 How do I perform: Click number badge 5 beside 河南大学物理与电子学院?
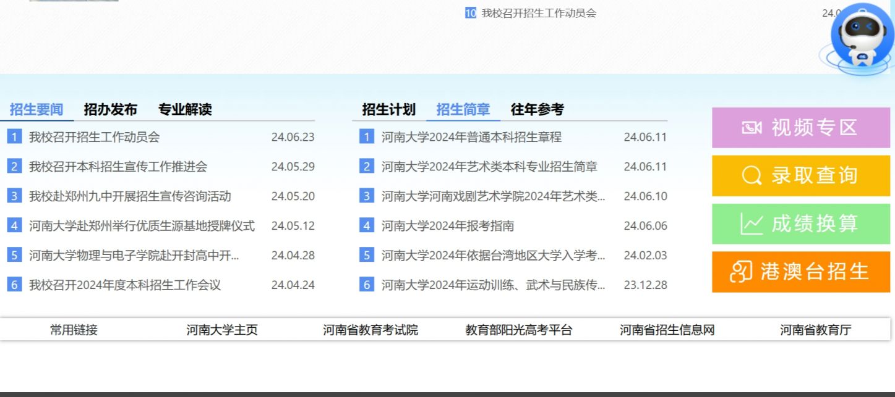click(14, 255)
